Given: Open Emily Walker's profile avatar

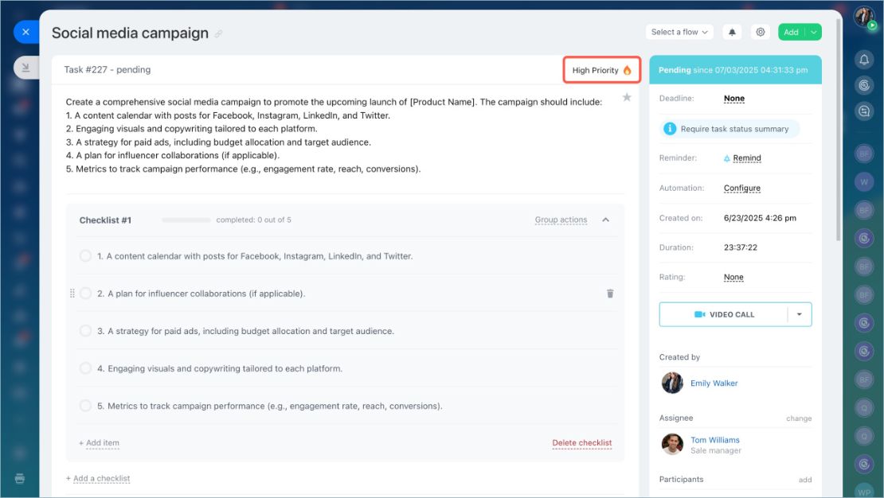Looking at the screenshot, I should [672, 383].
